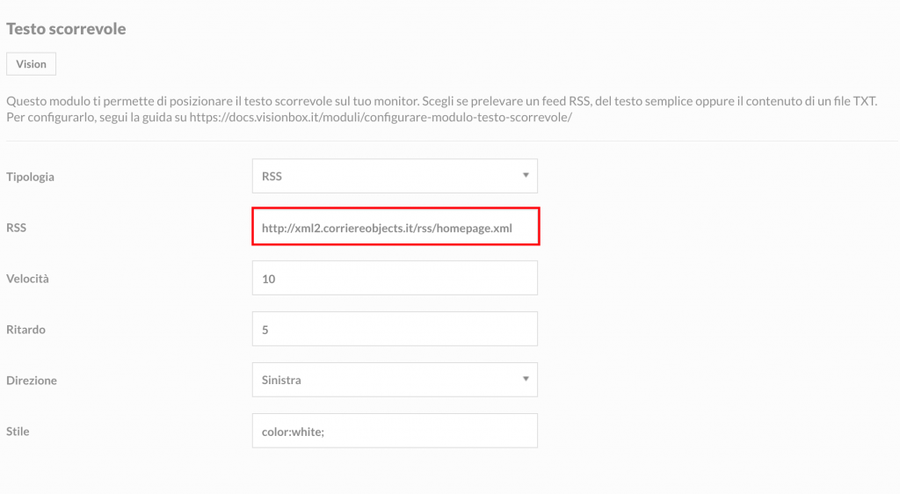
Task: Open the Direzione dropdown showing Sinistra
Action: pos(395,380)
